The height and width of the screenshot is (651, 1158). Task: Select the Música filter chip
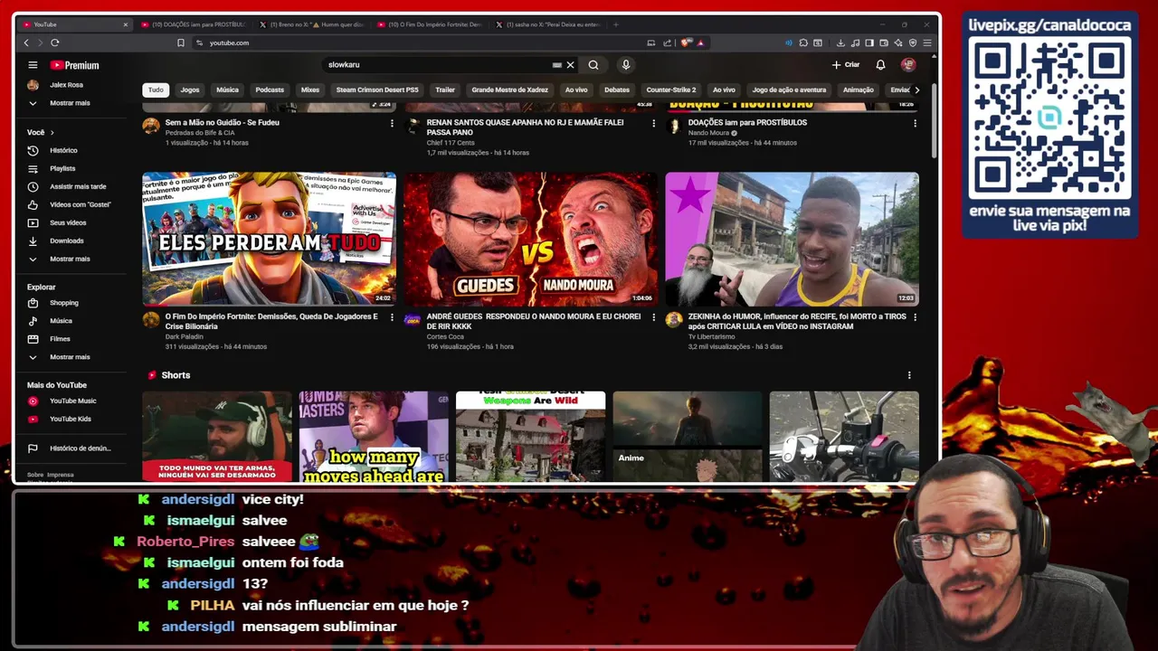227,90
